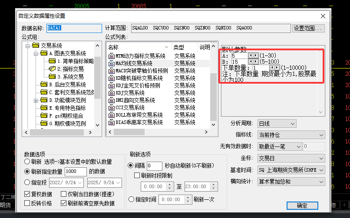
Task: Open the 指标线 dropdown showing 当前持仓
Action: coord(291,135)
